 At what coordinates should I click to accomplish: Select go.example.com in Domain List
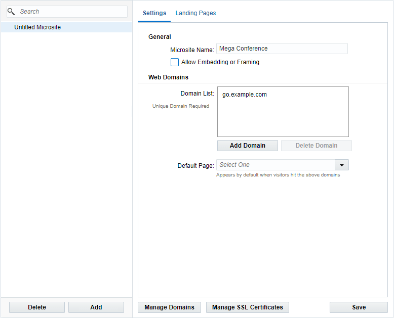pyautogui.click(x=245, y=95)
